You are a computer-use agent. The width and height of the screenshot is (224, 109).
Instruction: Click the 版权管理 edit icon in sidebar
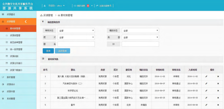tap(3, 77)
